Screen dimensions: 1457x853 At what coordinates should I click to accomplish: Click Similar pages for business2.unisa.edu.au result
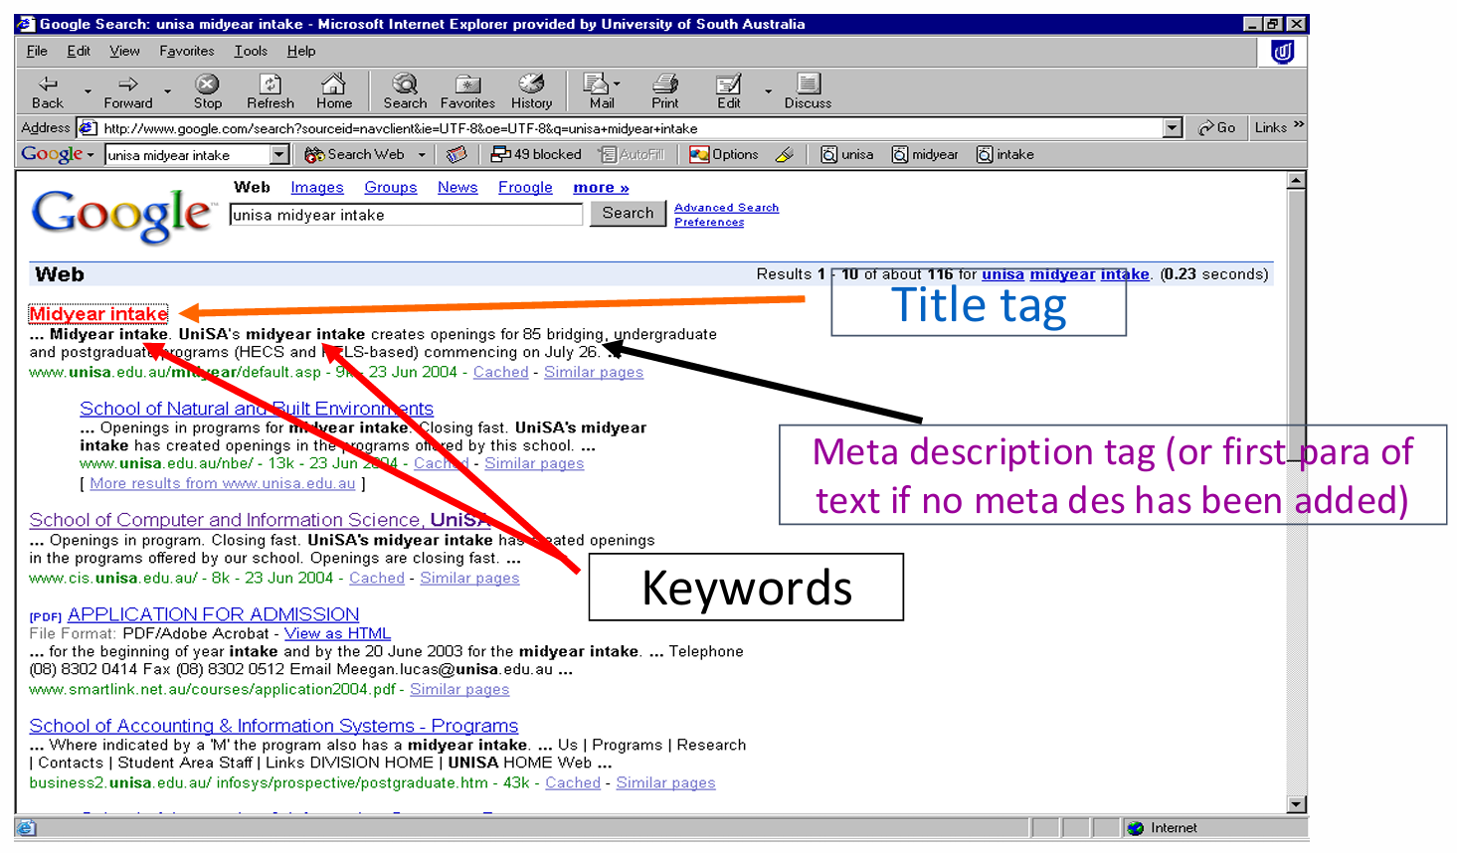pyautogui.click(x=665, y=782)
